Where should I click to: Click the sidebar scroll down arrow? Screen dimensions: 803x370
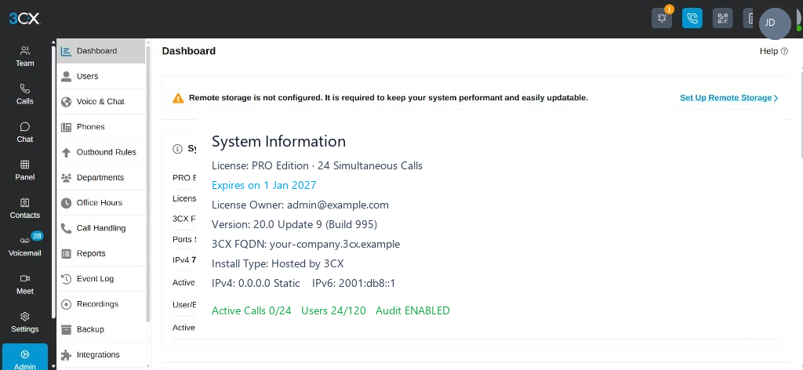(x=53, y=366)
